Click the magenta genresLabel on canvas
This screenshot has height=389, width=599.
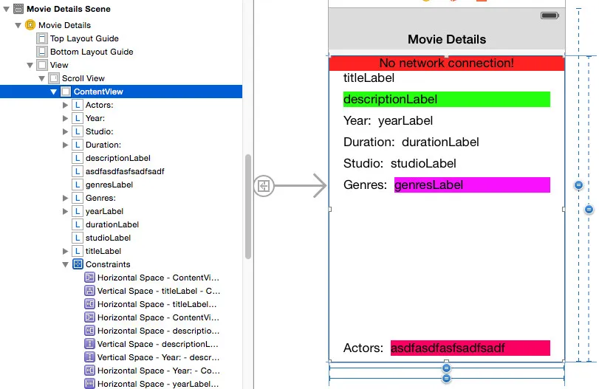tap(472, 185)
